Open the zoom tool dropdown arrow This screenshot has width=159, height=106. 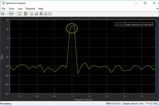click(x=15, y=14)
